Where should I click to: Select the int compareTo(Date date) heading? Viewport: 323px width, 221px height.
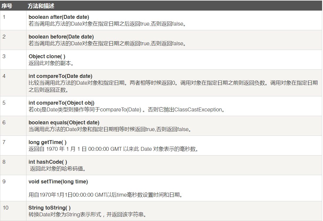pyautogui.click(x=60, y=76)
